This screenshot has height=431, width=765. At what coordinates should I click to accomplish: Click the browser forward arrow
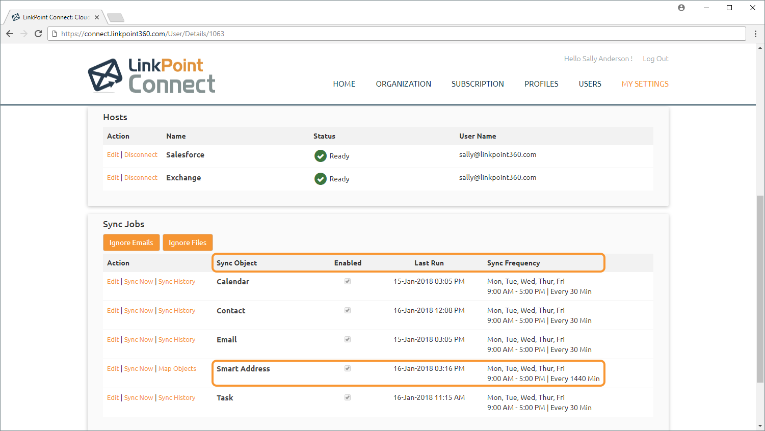coord(24,34)
